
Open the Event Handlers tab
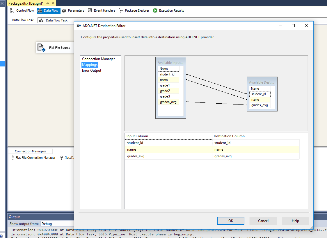(102, 10)
